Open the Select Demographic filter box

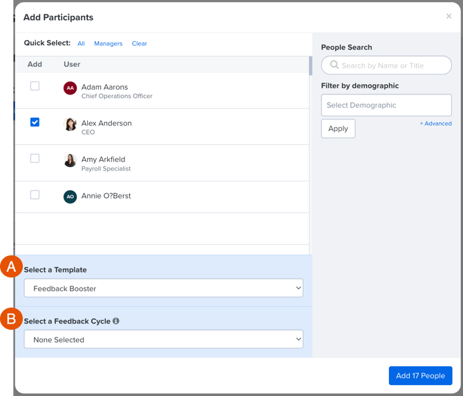pos(386,106)
